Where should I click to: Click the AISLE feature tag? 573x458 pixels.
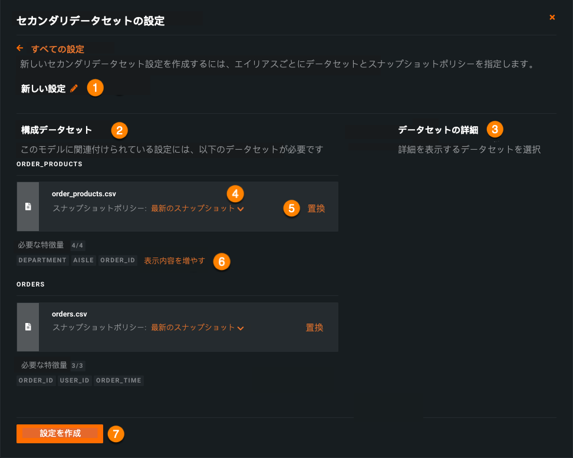click(84, 261)
